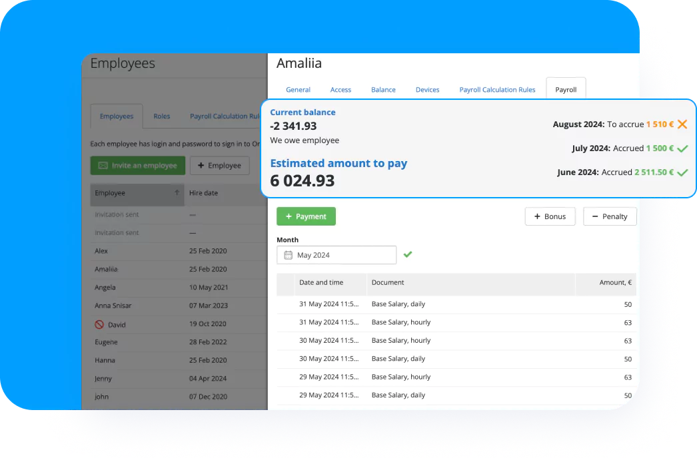Click the calendar icon in Month field
697x458 pixels.
pos(288,255)
